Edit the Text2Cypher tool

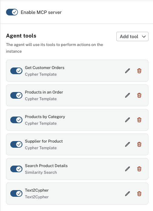(128, 194)
